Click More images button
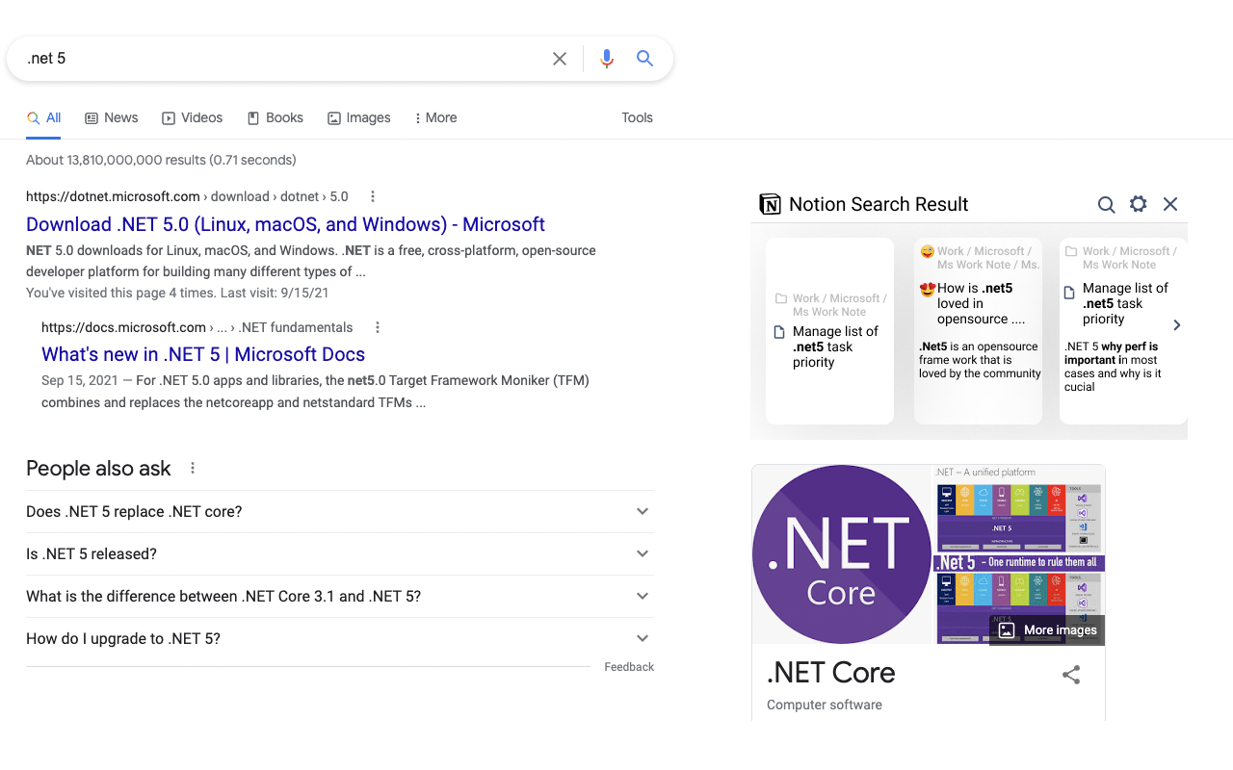This screenshot has width=1233, height=770. pos(1047,630)
